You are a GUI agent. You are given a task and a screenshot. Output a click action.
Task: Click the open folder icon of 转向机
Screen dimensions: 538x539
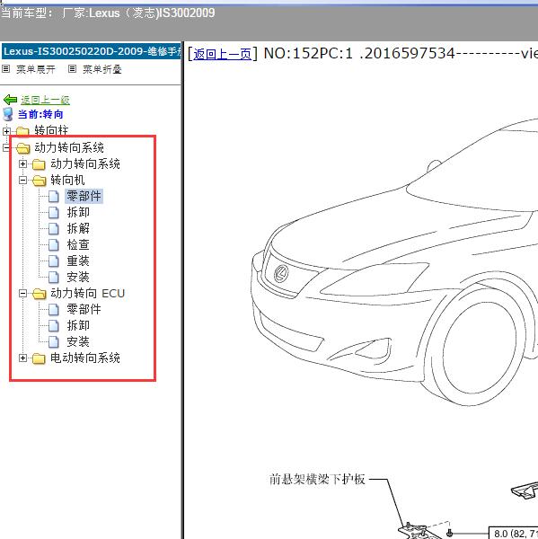pyautogui.click(x=40, y=181)
